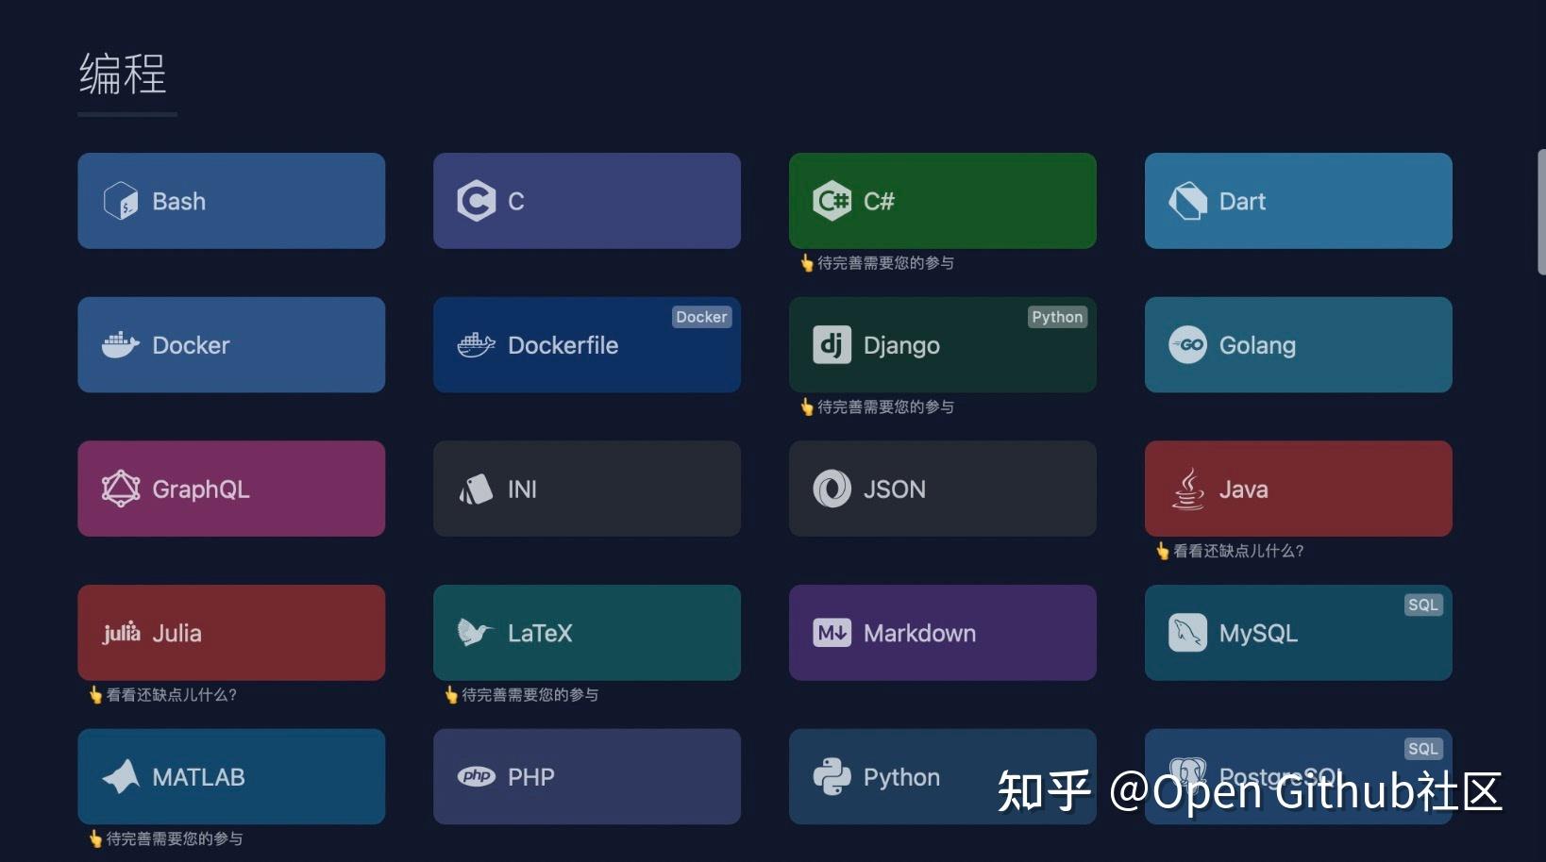
Task: Click the C language hexagon icon
Action: pos(476,201)
